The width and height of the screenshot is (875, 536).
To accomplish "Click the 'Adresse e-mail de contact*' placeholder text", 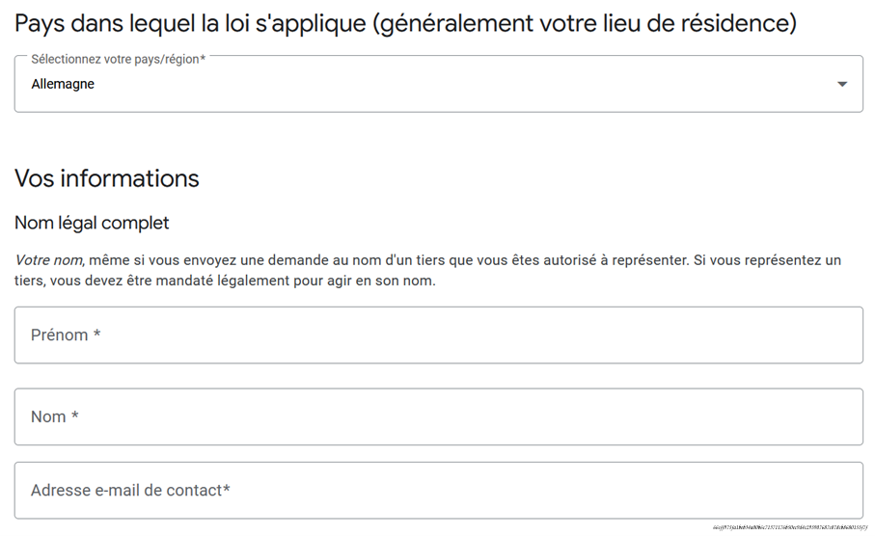I will [130, 491].
